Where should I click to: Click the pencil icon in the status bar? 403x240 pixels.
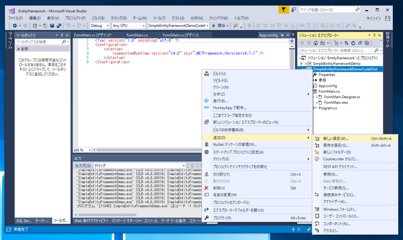point(309,229)
